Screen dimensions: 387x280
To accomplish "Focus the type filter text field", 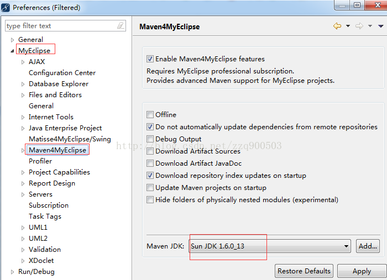I will click(x=65, y=26).
